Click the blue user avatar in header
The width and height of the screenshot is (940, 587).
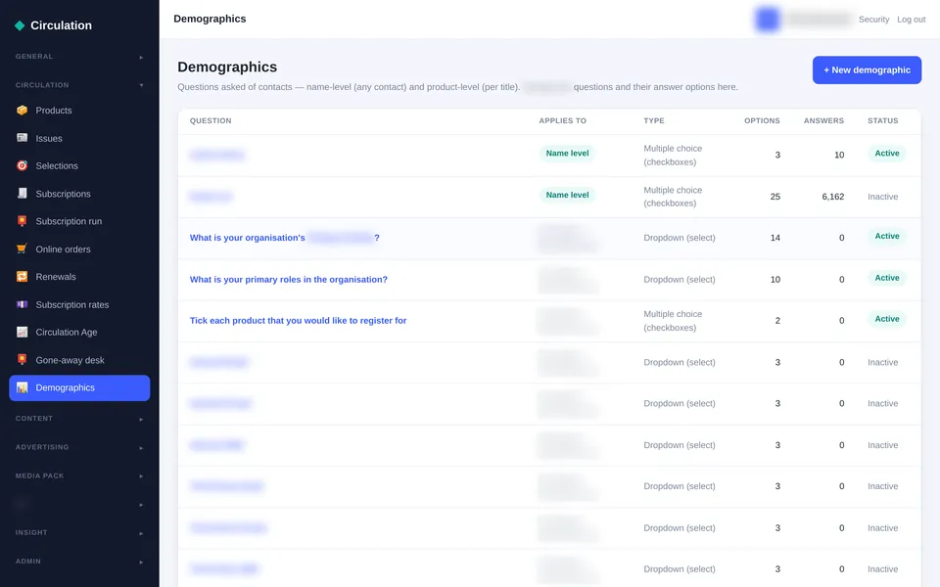[767, 20]
